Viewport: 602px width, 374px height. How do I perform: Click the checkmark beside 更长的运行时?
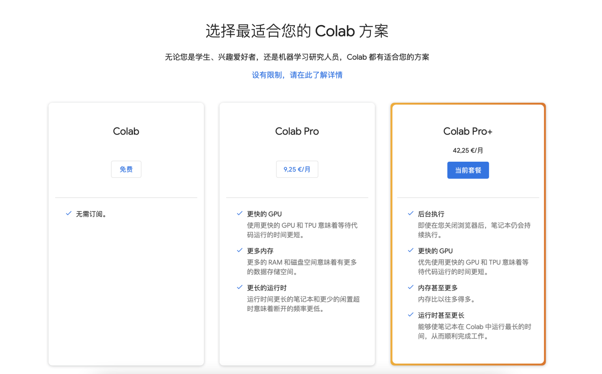coord(240,287)
